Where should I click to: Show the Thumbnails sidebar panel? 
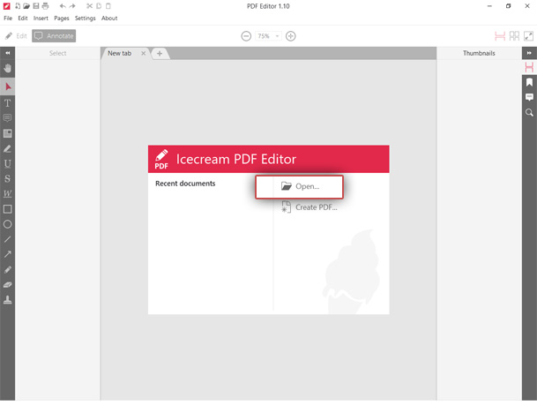(x=529, y=67)
